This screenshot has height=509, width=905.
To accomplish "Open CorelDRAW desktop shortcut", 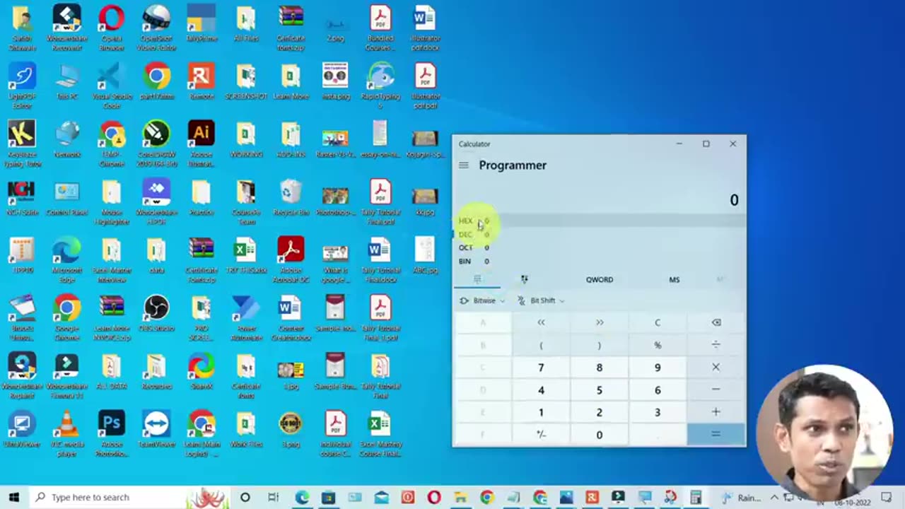I will [156, 144].
